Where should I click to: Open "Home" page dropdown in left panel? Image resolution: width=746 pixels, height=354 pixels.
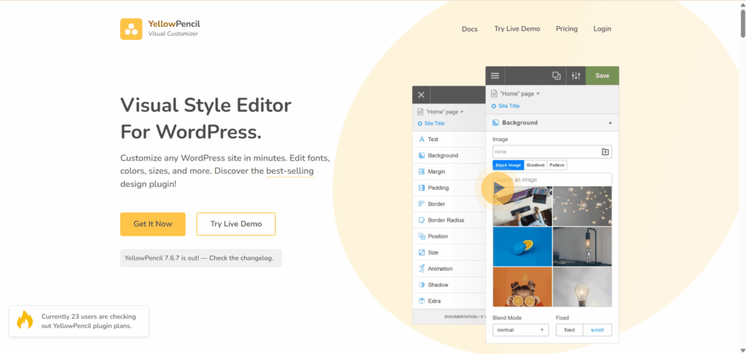(x=445, y=112)
